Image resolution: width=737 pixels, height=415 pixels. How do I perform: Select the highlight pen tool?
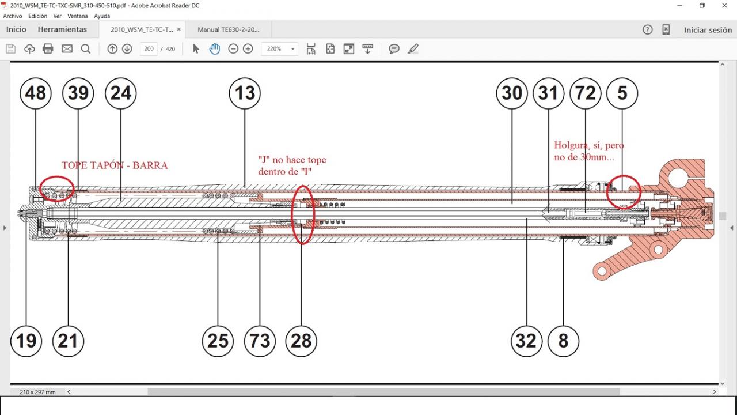tap(412, 49)
